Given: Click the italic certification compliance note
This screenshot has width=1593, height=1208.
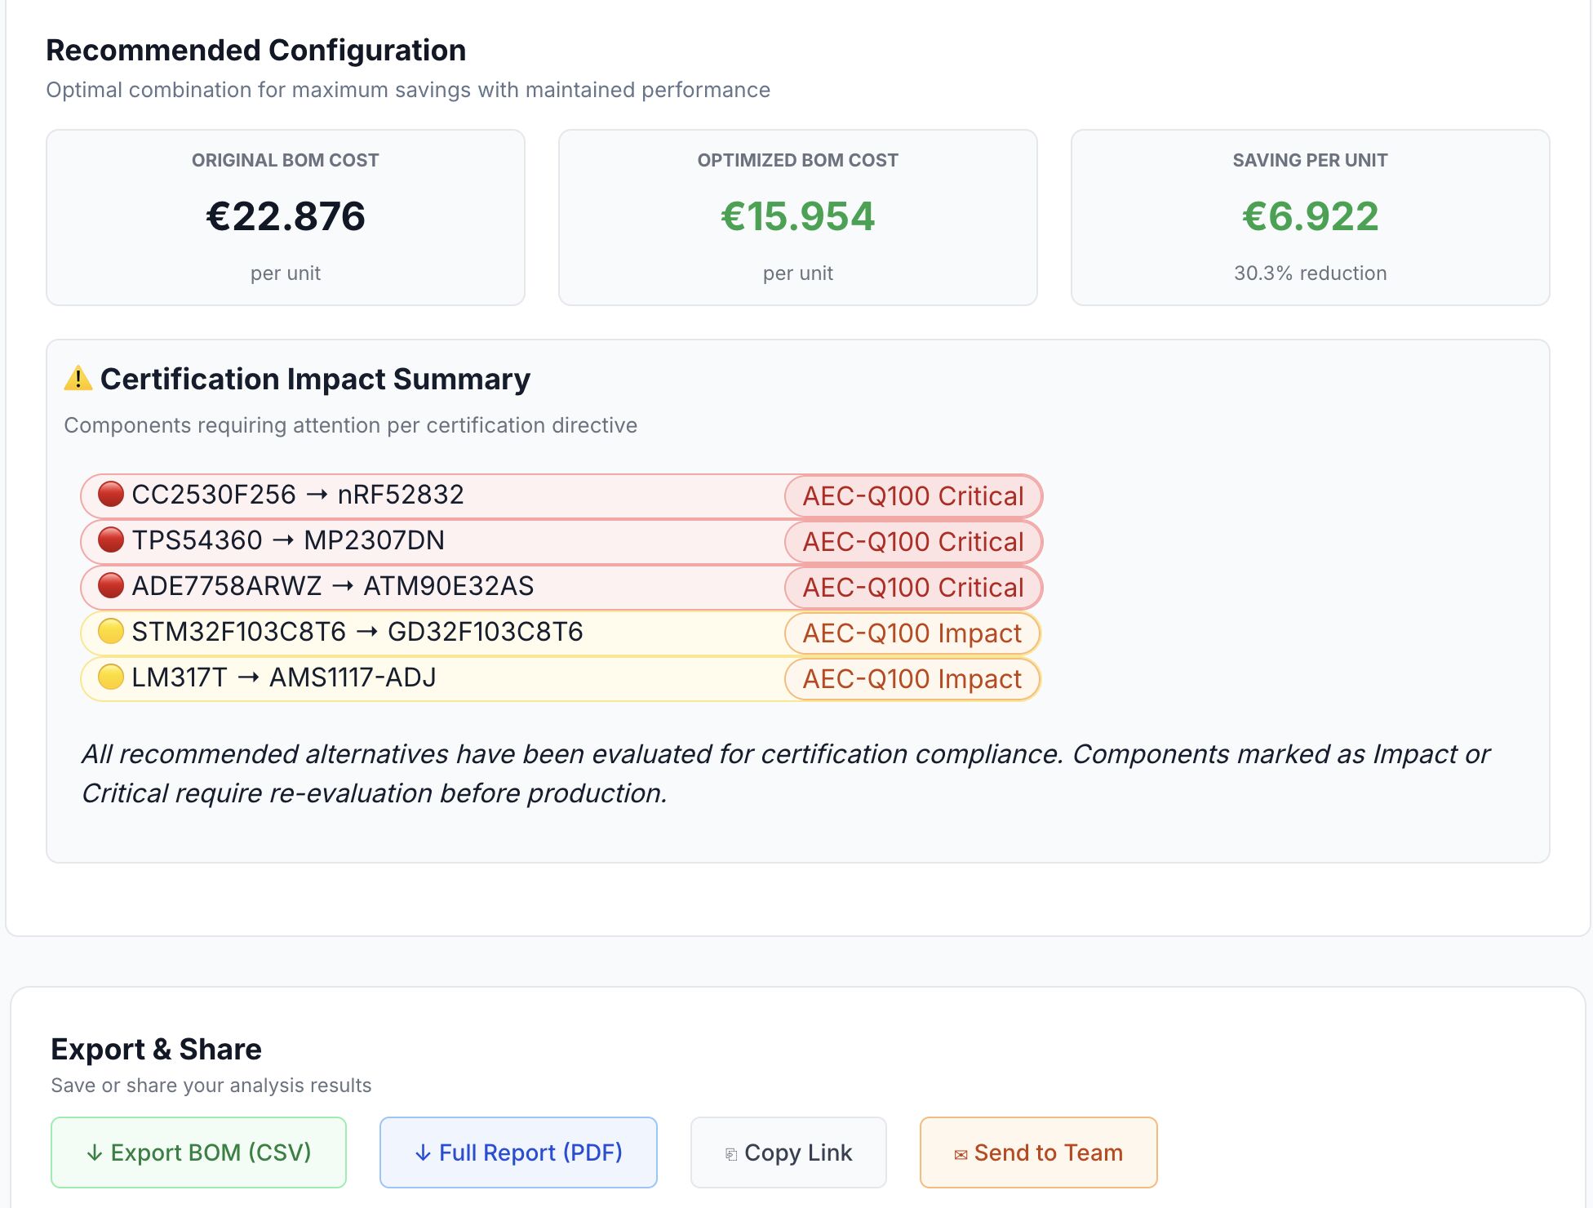Looking at the screenshot, I should [785, 774].
